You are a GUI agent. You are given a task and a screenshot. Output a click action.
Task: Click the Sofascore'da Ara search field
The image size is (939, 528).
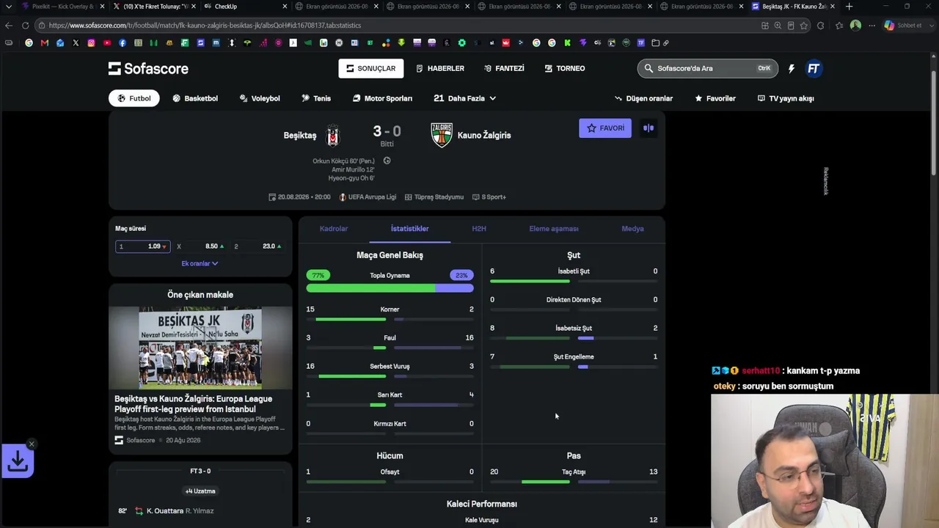707,68
